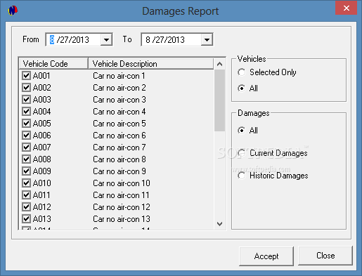Click the vehicle list scrollbar thumb
Screen dimensions: 362x276
pyautogui.click(x=219, y=100)
